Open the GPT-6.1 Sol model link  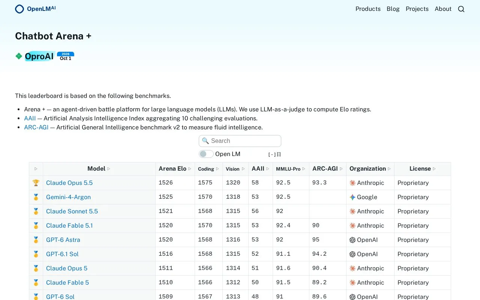click(62, 254)
